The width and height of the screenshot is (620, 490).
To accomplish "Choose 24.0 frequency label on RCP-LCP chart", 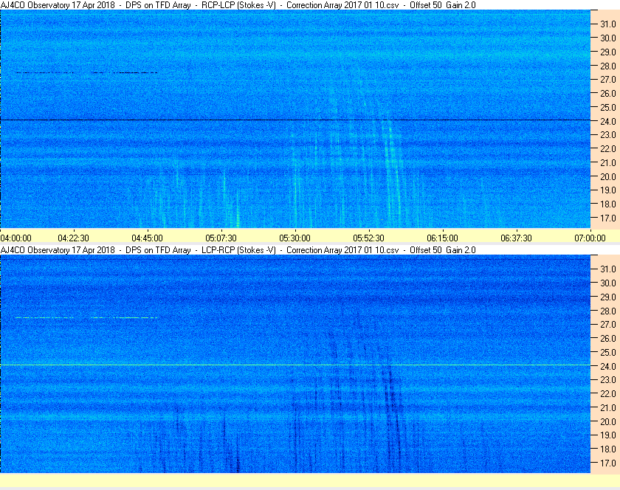I will click(x=608, y=121).
